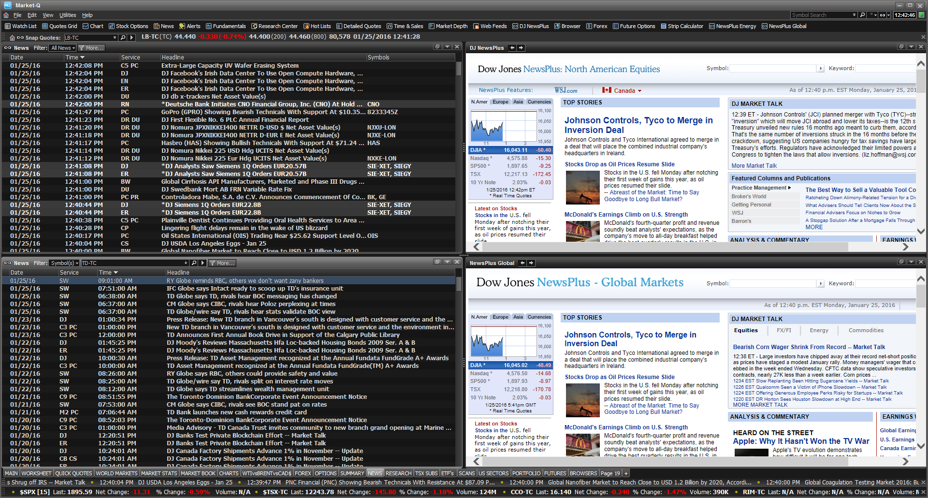Open the McDonald's Earnings Climb story in DJ NewsPlus
928x498 pixels.
point(626,215)
